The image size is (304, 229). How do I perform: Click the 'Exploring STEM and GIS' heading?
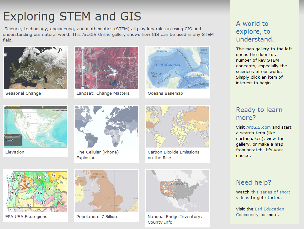point(72,16)
